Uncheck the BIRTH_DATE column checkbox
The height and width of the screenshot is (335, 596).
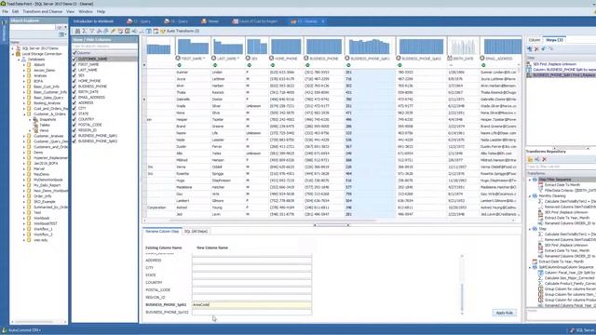[74, 92]
